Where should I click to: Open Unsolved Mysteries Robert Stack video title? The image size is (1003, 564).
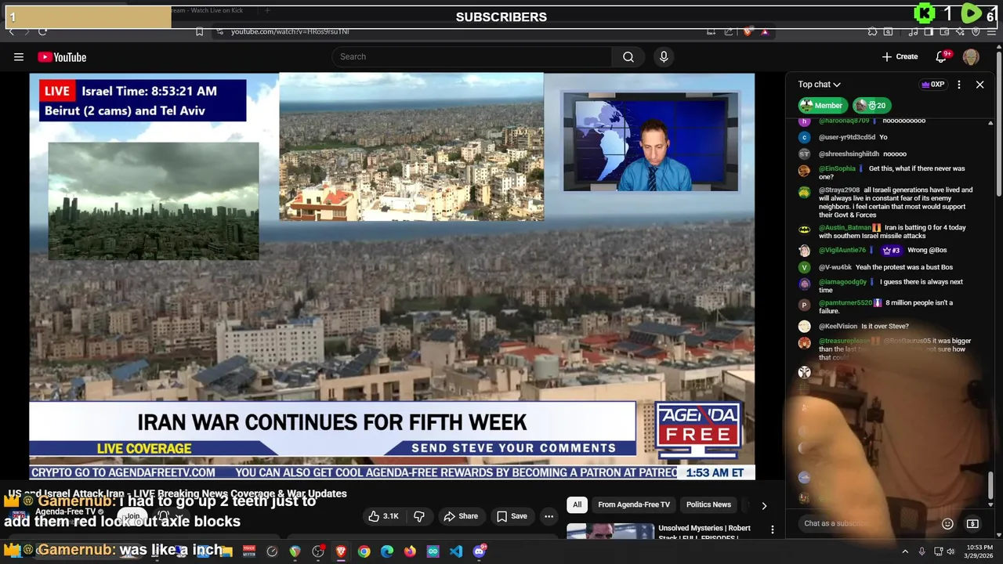[x=704, y=533]
